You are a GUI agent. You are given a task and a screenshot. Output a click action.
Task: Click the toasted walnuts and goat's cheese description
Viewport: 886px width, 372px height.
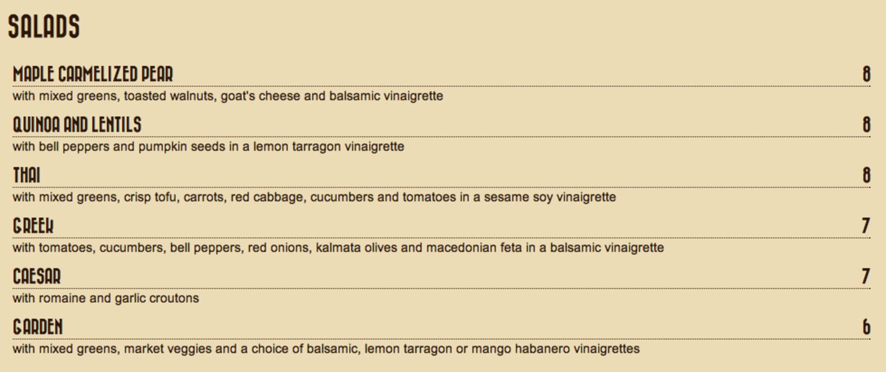click(x=228, y=96)
